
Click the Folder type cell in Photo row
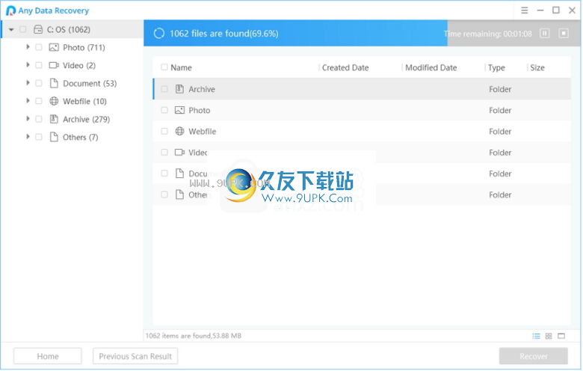[x=500, y=111]
